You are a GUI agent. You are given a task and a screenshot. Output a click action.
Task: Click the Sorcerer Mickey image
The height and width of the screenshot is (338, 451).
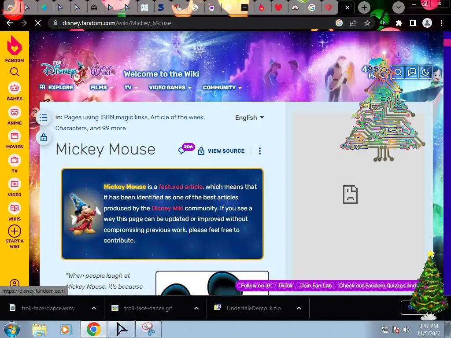click(x=85, y=214)
